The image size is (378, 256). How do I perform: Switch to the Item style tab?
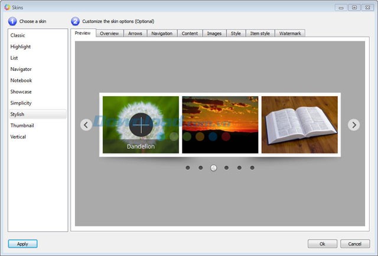[260, 34]
